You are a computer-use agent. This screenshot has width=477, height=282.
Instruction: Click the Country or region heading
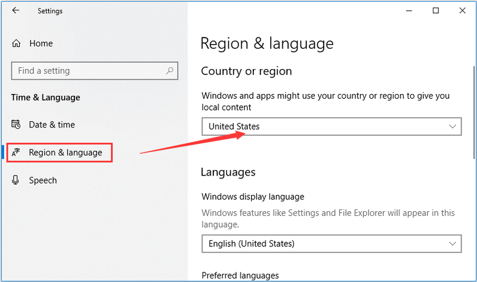point(246,71)
